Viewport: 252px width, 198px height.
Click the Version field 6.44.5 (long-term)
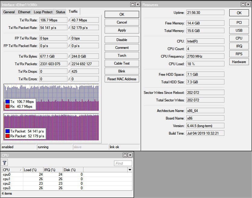[205, 126]
